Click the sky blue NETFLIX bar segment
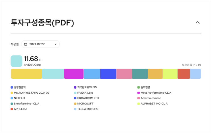This screenshot has height=133, width=211. pos(92,74)
